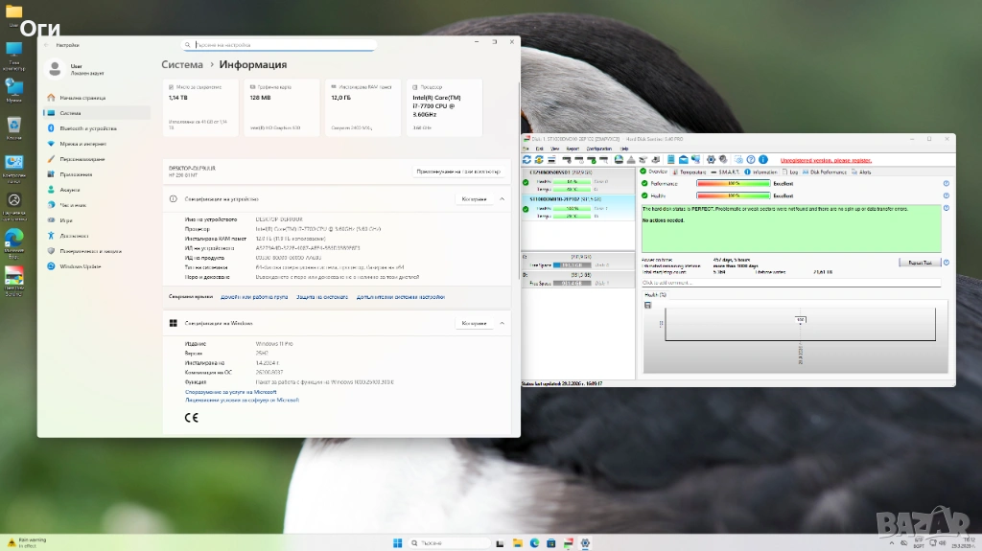Open the Network and internet settings page
The width and height of the screenshot is (982, 551).
click(82, 144)
